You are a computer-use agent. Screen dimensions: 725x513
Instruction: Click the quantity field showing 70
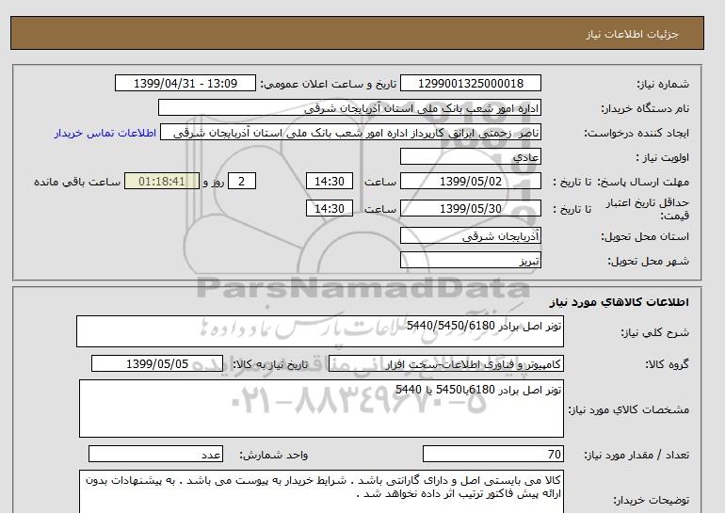point(492,455)
